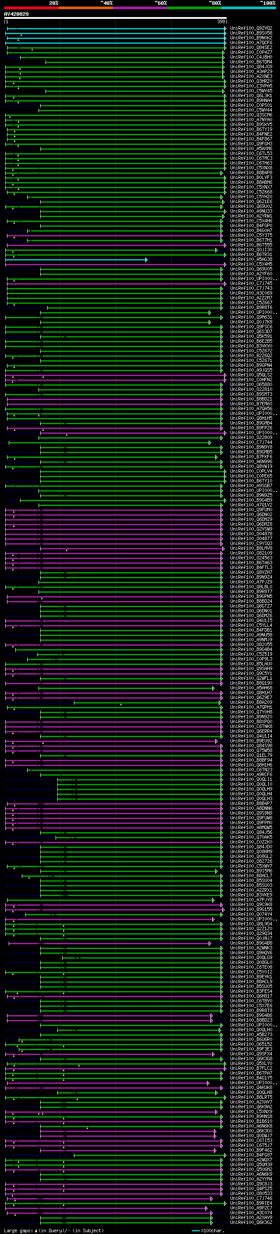The width and height of the screenshot is (280, 1234).
Task: Select label UniRef100_Q0DWJ7
Action: pos(251,1136)
